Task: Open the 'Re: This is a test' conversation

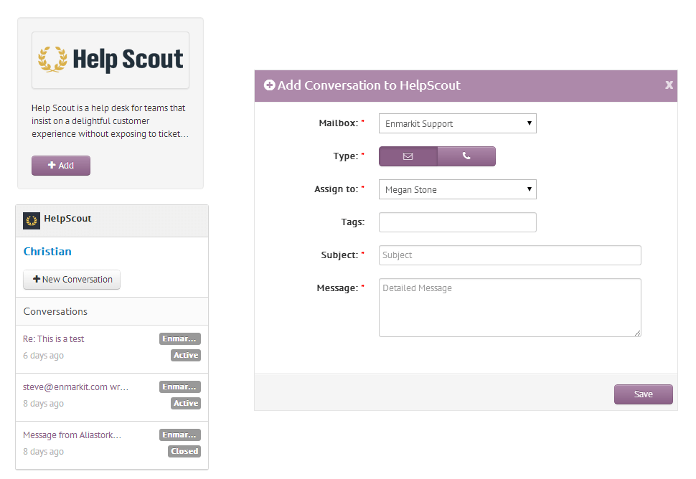Action: 53,338
